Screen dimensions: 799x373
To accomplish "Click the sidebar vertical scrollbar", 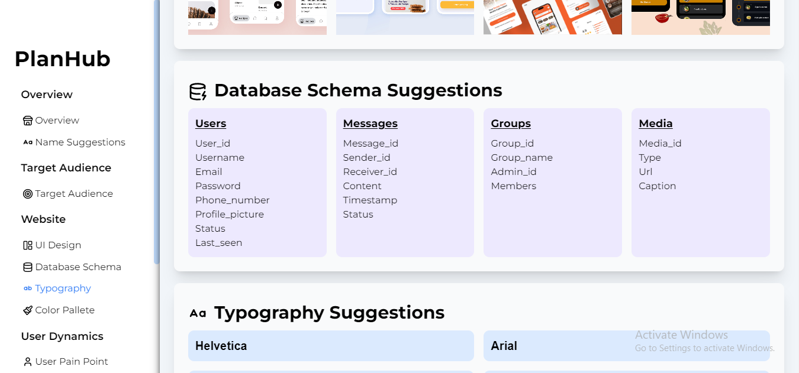I will pos(157,131).
